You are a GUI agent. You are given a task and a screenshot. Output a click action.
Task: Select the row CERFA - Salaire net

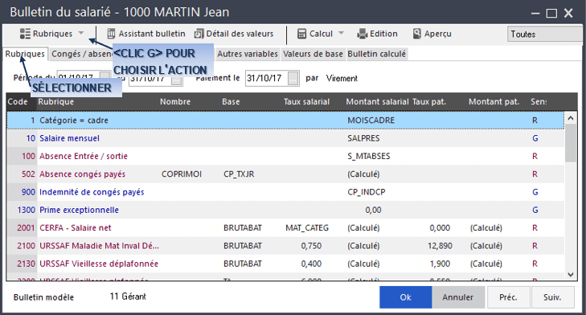tap(285, 228)
